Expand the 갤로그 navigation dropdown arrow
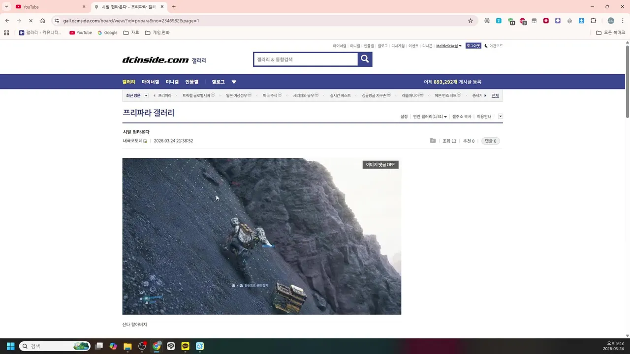This screenshot has width=630, height=354. pos(234,82)
